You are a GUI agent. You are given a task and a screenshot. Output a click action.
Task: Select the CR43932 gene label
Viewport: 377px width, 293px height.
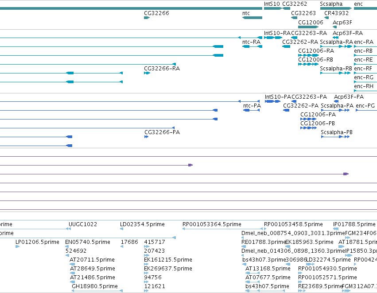(336, 13)
